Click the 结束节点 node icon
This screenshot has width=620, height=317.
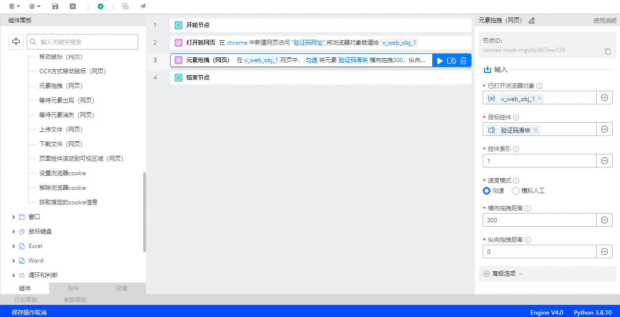[178, 78]
